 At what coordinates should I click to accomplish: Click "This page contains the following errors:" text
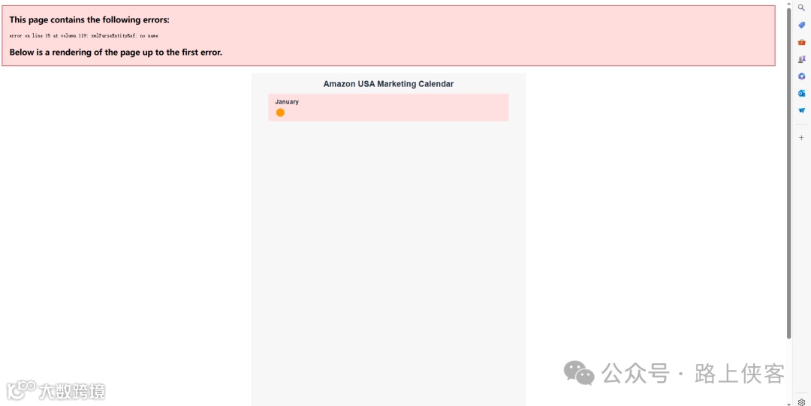tap(89, 20)
